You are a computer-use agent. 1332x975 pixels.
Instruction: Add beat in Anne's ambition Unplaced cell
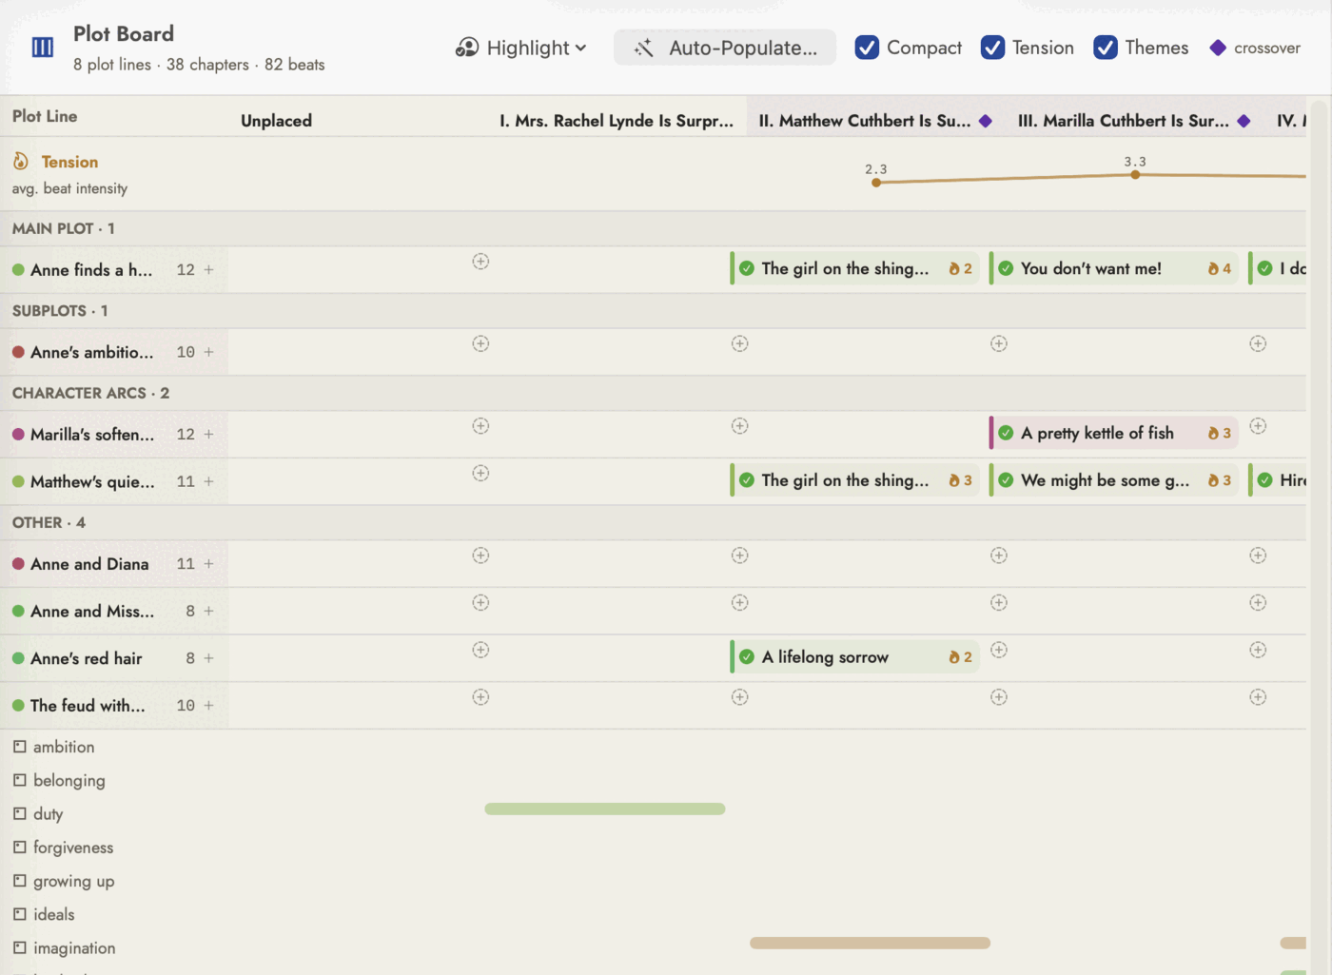[x=480, y=343]
